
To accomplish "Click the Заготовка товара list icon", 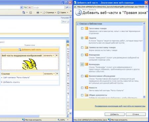I will pos(86,28).
